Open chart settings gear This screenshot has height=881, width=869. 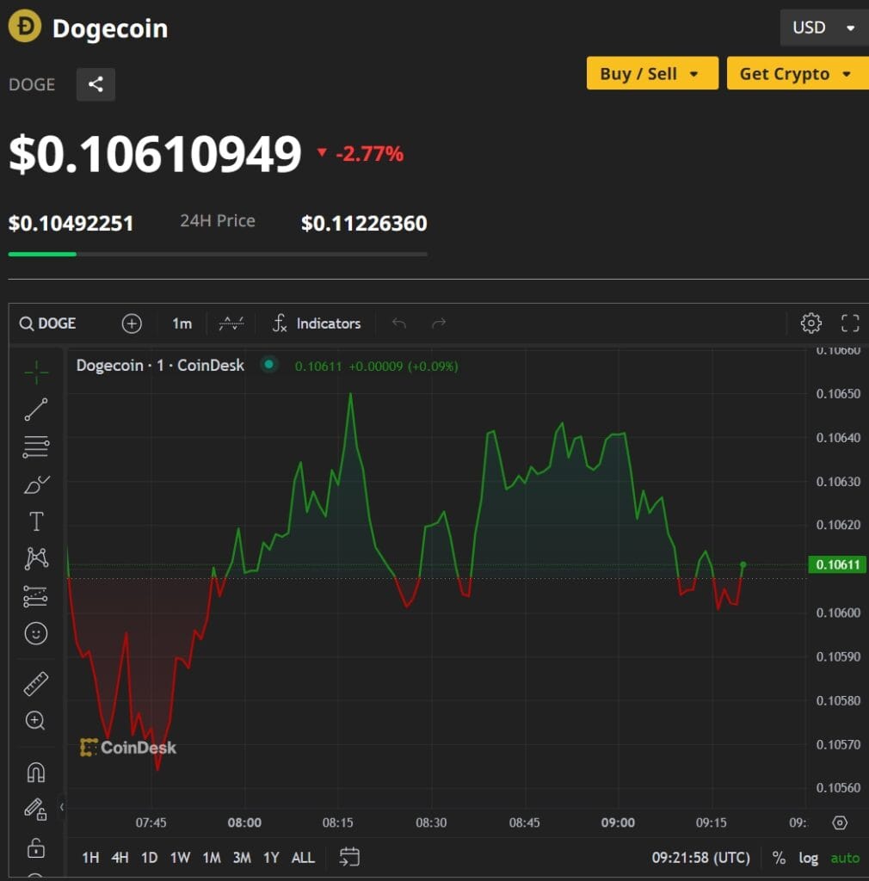click(x=810, y=323)
